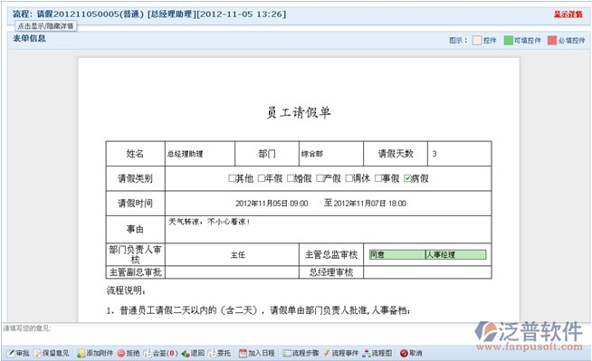Click the red 必填控件 legend swatch
Viewport: 592px width, 361px height.
pyautogui.click(x=552, y=40)
